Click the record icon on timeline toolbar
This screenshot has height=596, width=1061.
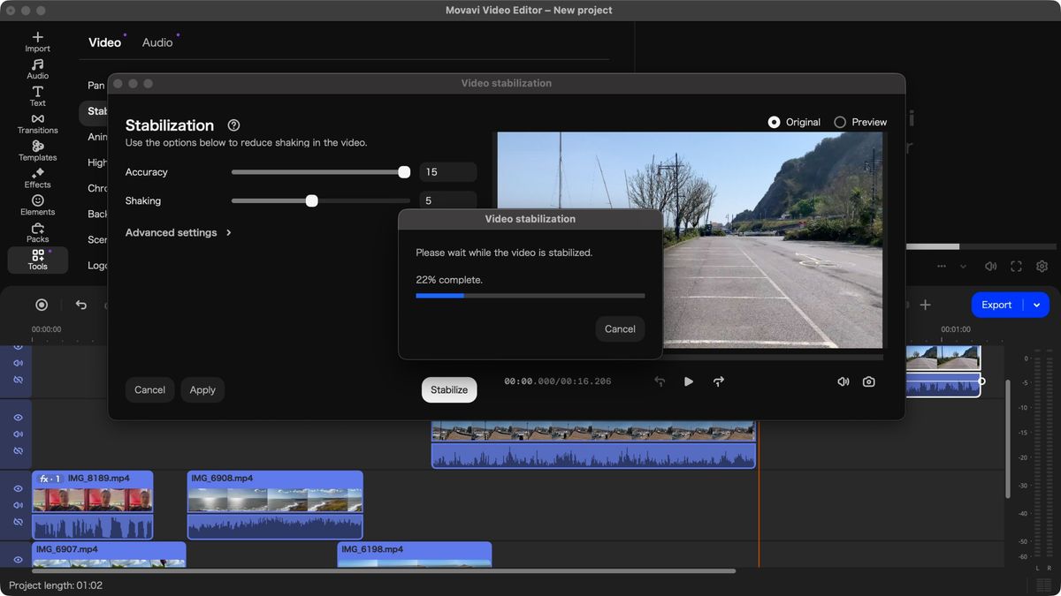[42, 305]
